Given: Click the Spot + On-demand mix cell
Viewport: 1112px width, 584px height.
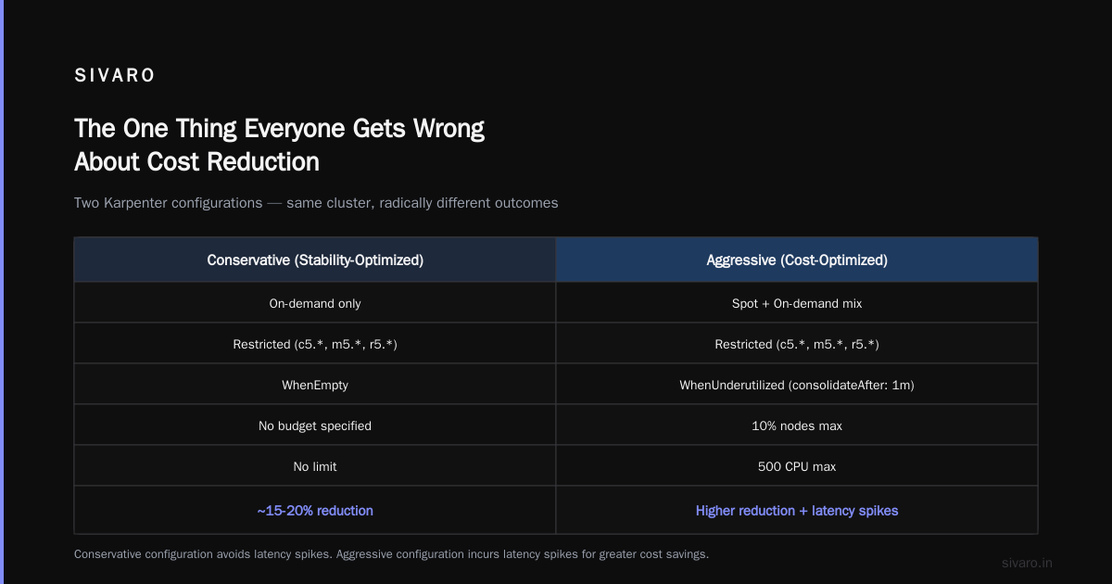Looking at the screenshot, I should [x=797, y=303].
